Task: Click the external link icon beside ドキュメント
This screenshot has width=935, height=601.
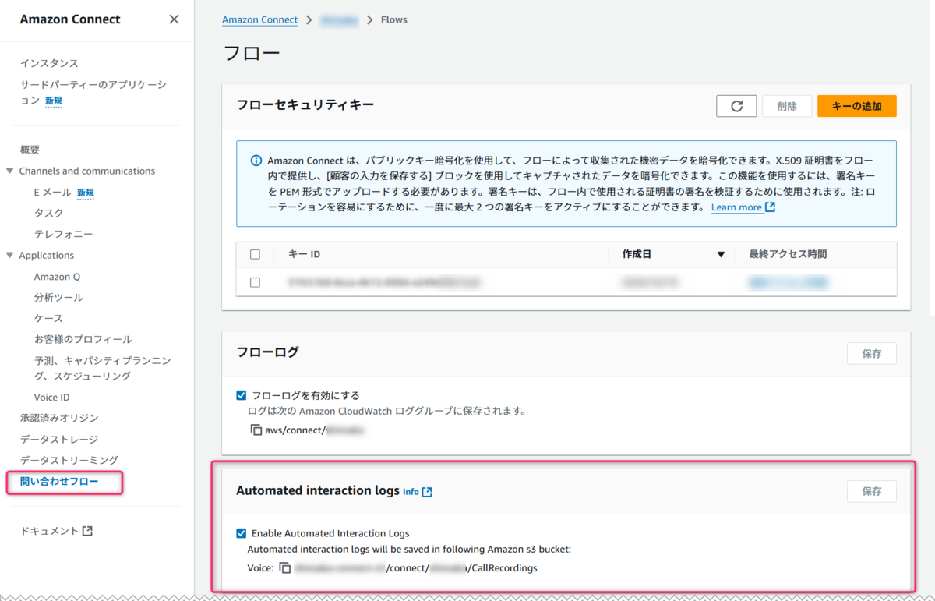Action: pos(87,531)
